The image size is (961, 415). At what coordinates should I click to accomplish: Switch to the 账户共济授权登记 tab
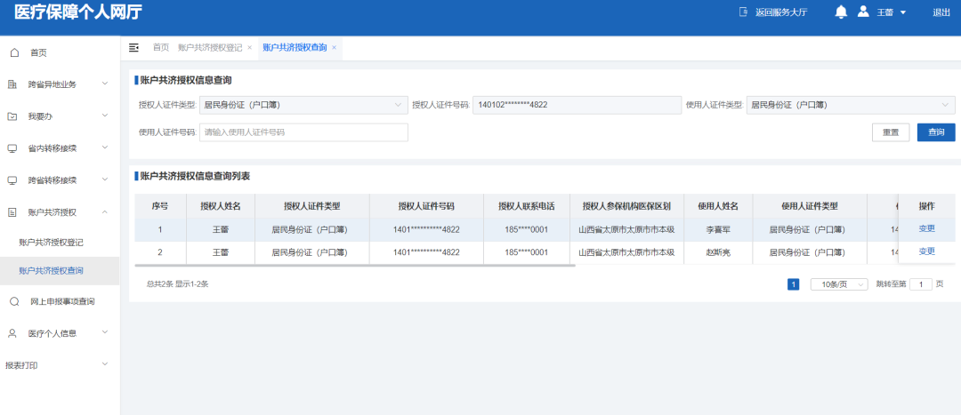(209, 47)
